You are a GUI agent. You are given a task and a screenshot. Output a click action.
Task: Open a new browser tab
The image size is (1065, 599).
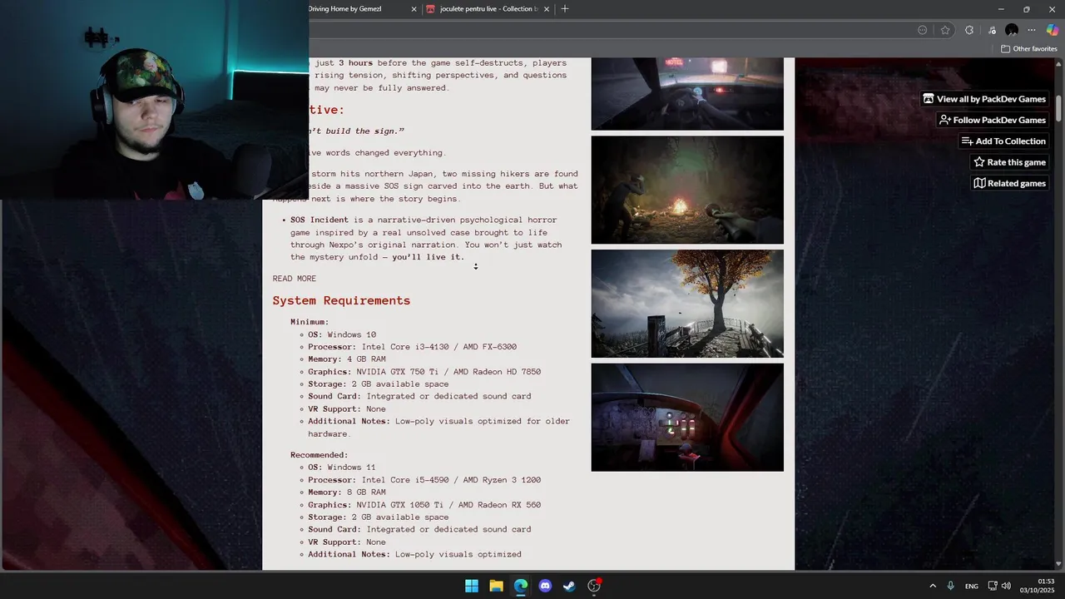coord(565,9)
